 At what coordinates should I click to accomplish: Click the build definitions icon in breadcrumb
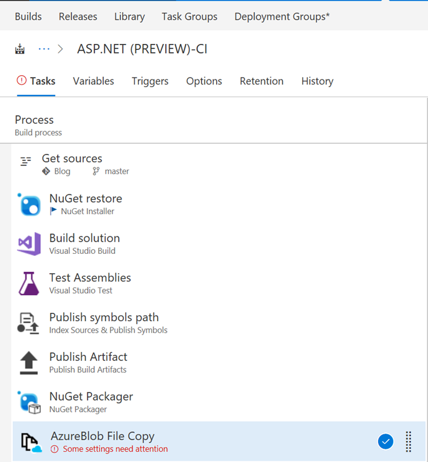(20, 49)
